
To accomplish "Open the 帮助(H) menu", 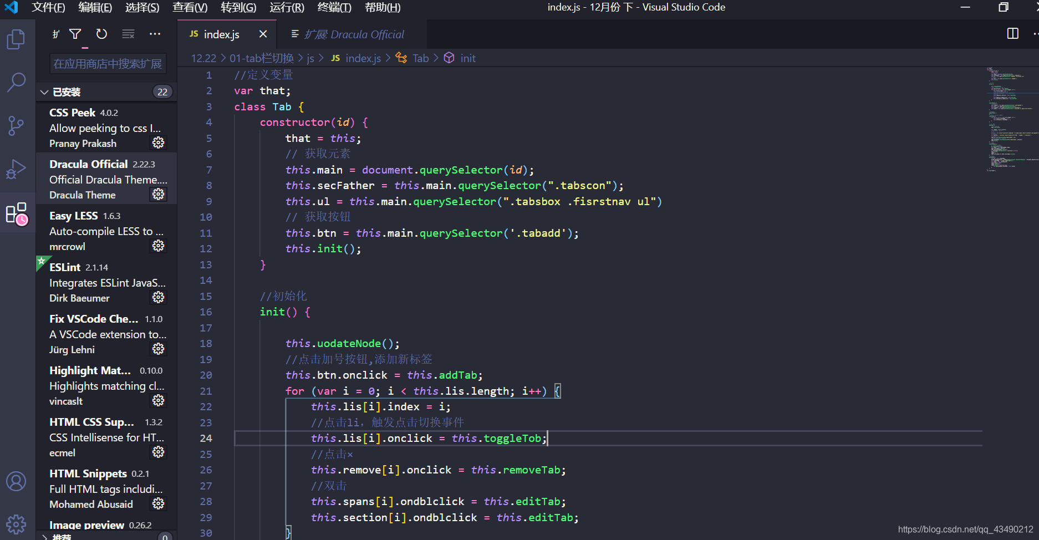I will click(x=383, y=7).
